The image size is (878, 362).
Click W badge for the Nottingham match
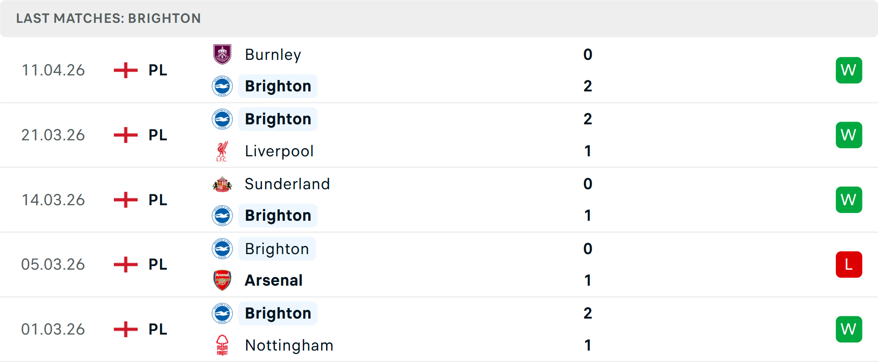pos(849,329)
